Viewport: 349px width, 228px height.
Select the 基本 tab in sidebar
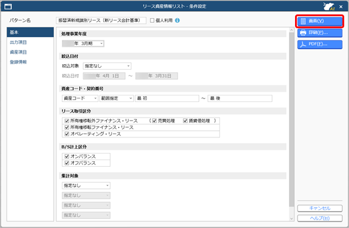point(30,32)
